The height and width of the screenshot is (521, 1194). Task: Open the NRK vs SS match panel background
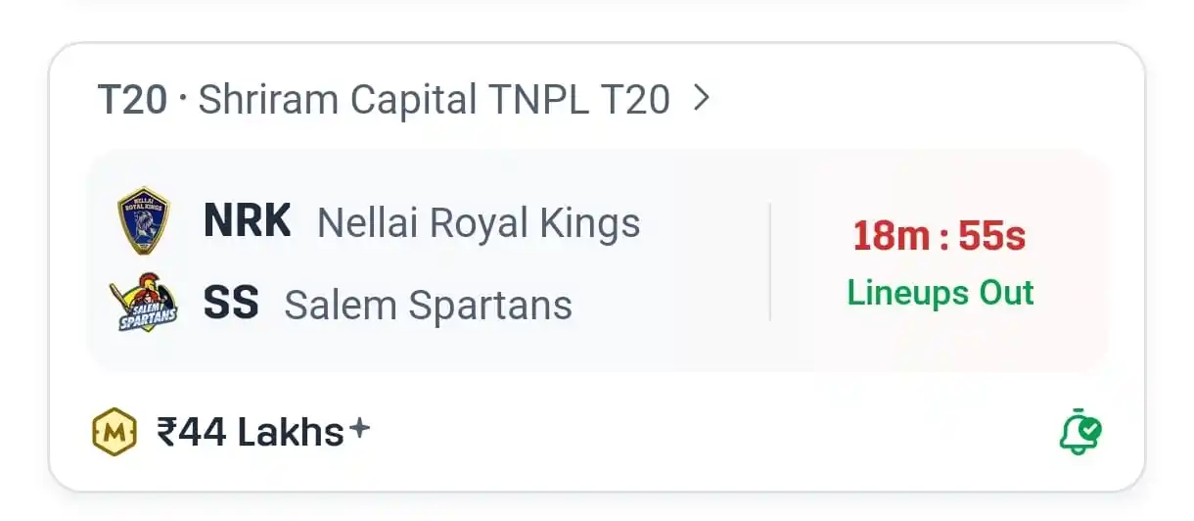[x=597, y=260]
